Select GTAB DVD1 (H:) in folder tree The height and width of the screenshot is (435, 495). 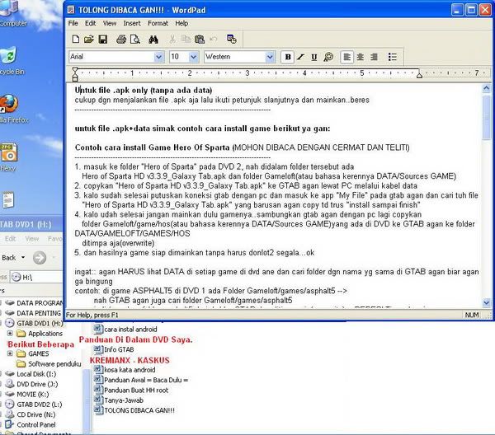coord(34,323)
